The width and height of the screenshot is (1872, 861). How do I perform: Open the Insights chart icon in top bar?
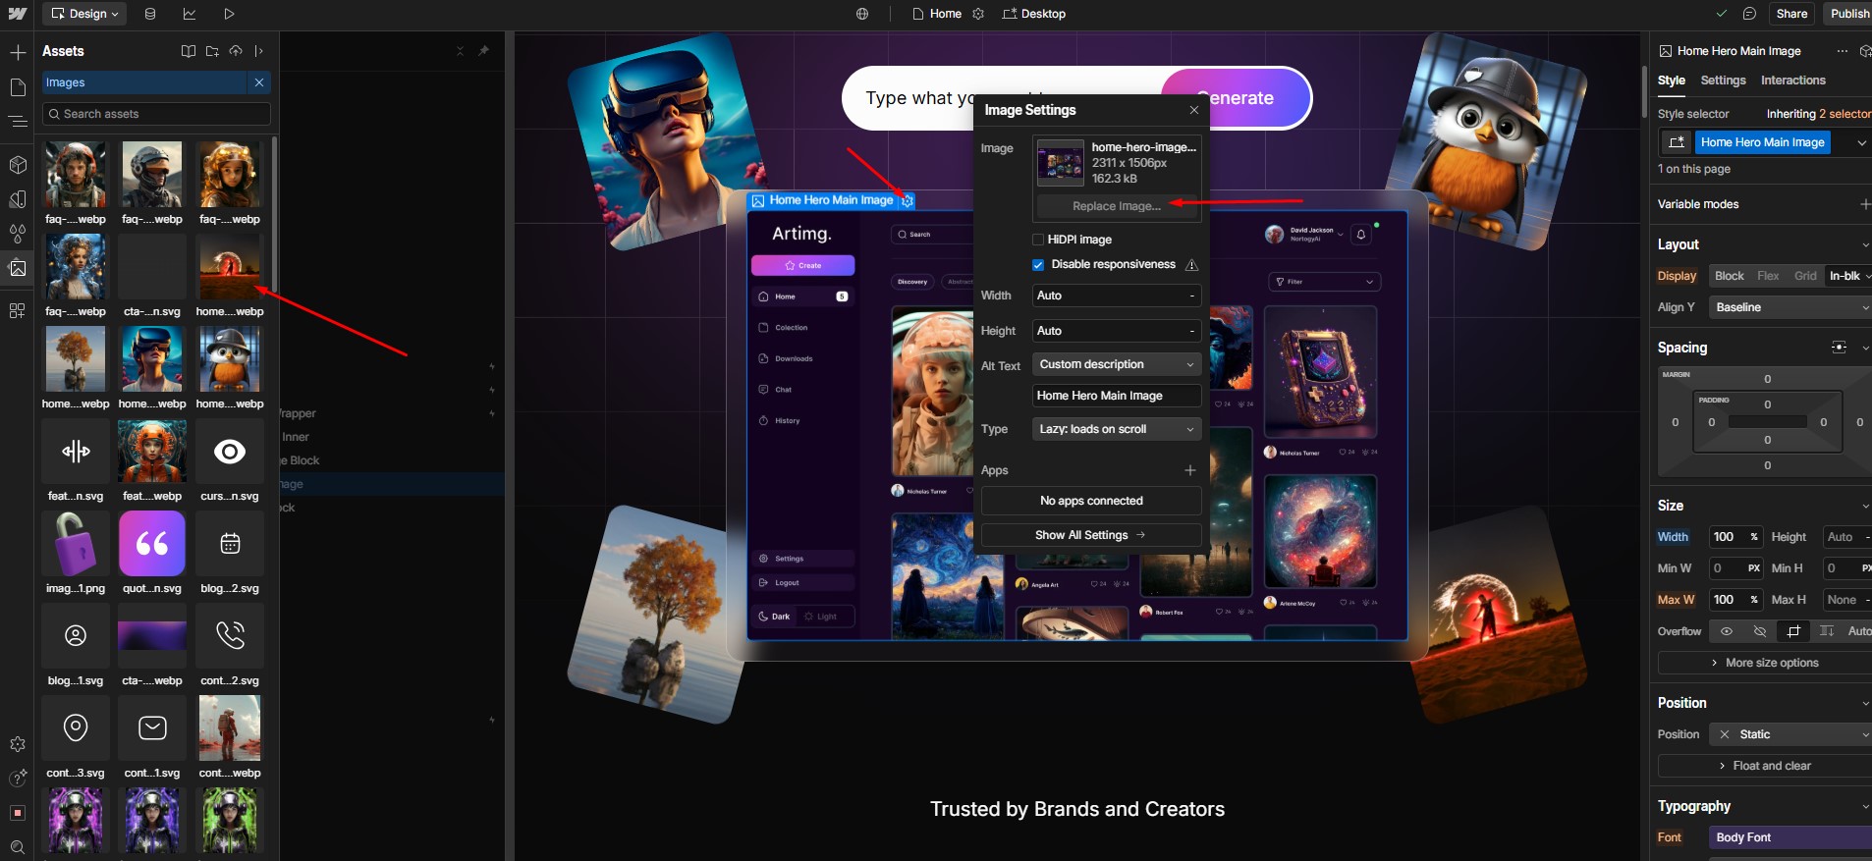(x=189, y=14)
